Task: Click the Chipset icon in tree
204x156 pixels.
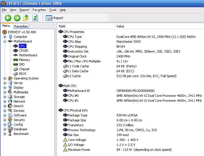Action: point(16,69)
